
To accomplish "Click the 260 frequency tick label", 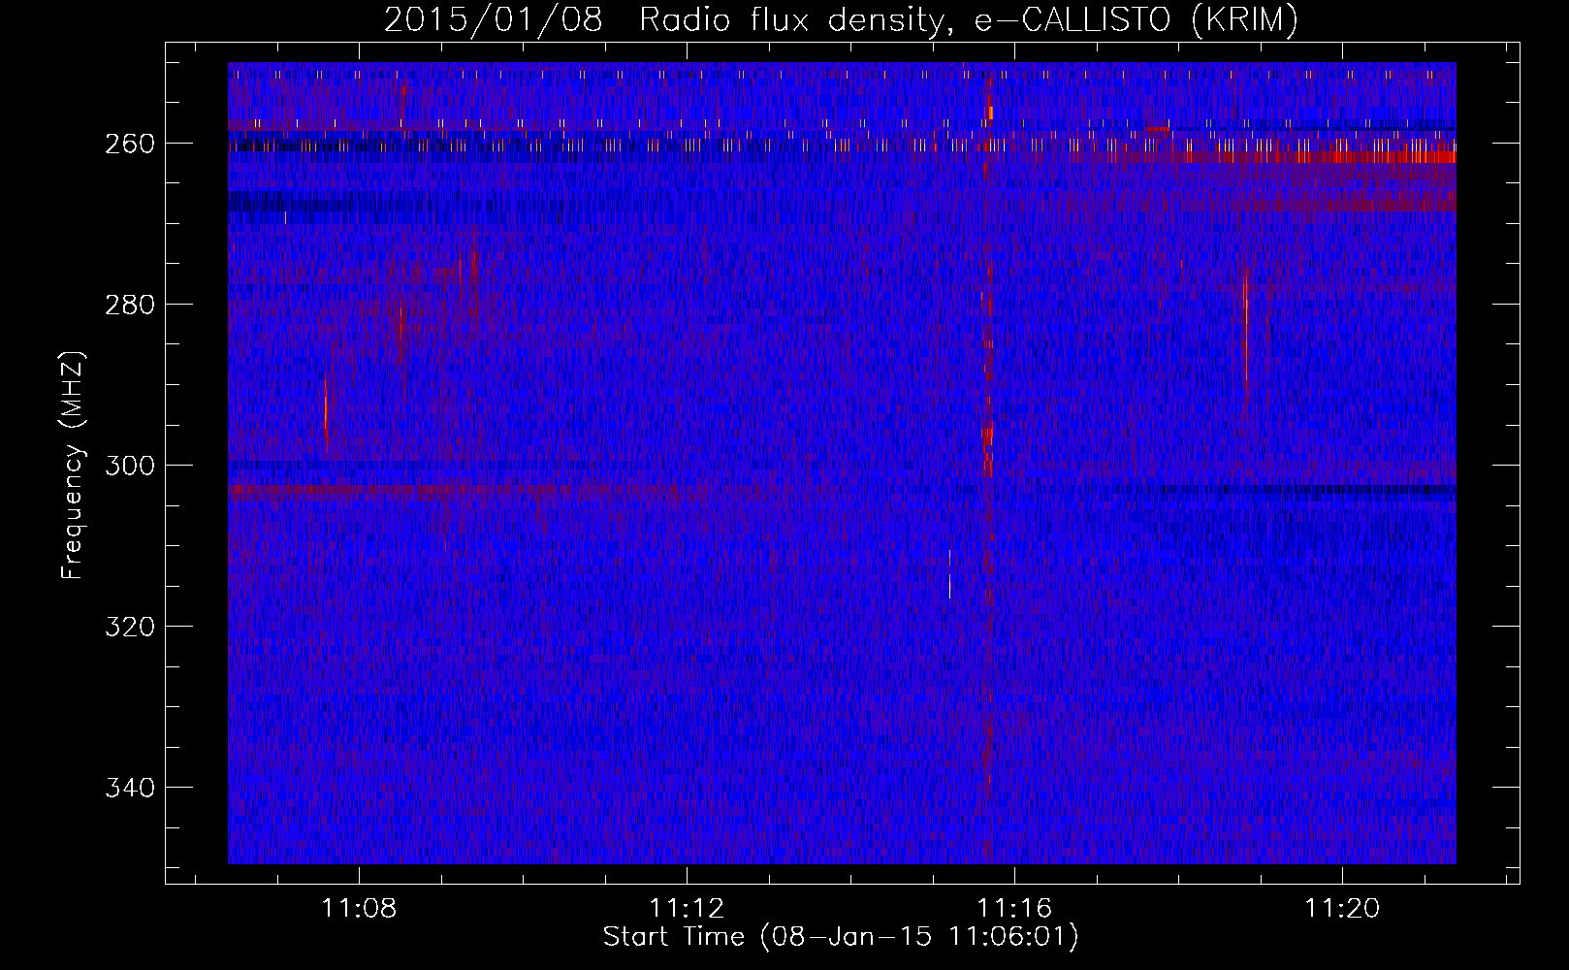I will (x=130, y=144).
